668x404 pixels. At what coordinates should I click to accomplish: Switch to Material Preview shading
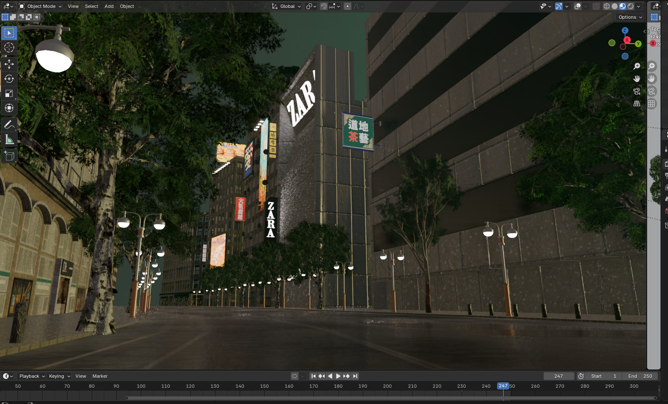tap(623, 6)
